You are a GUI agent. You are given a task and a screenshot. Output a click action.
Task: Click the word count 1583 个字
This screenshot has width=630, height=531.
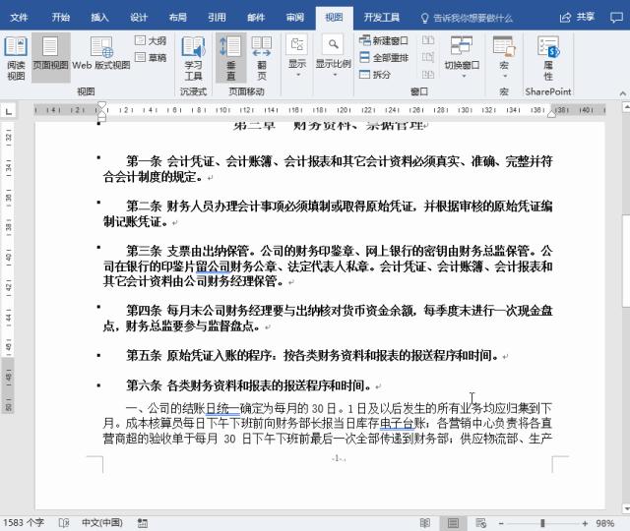(x=24, y=523)
